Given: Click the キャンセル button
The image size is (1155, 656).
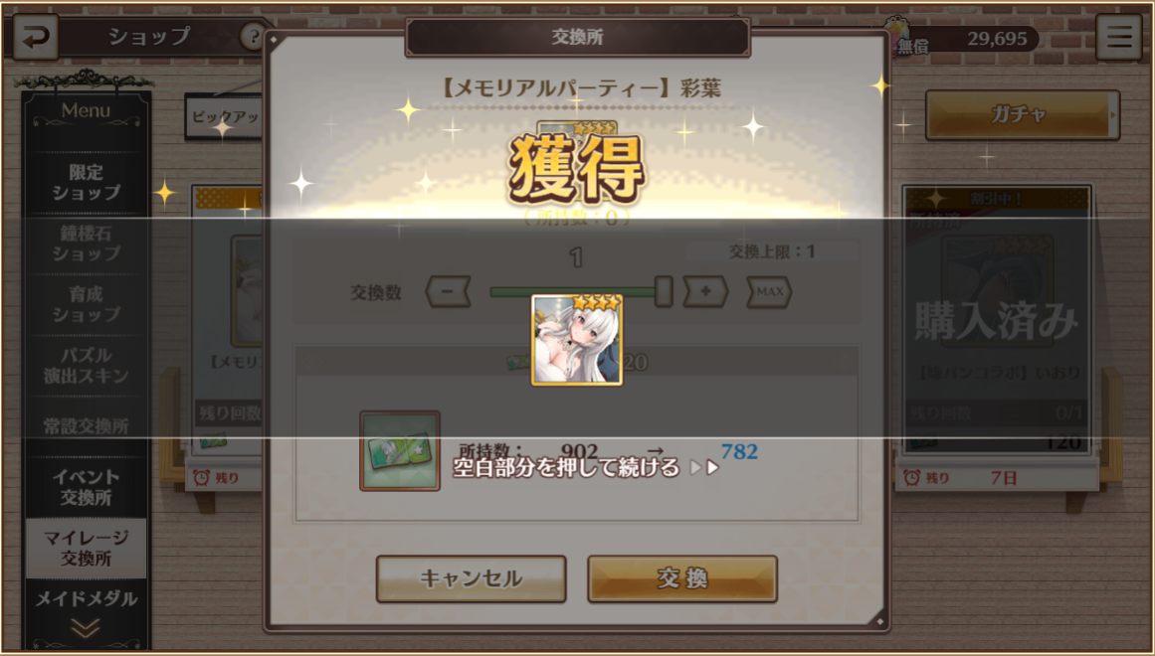Looking at the screenshot, I should click(472, 578).
